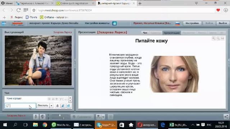Click the heart bookmark icon in address bar
Image resolution: width=230 pixels, height=129 pixels.
pyautogui.click(x=218, y=10)
